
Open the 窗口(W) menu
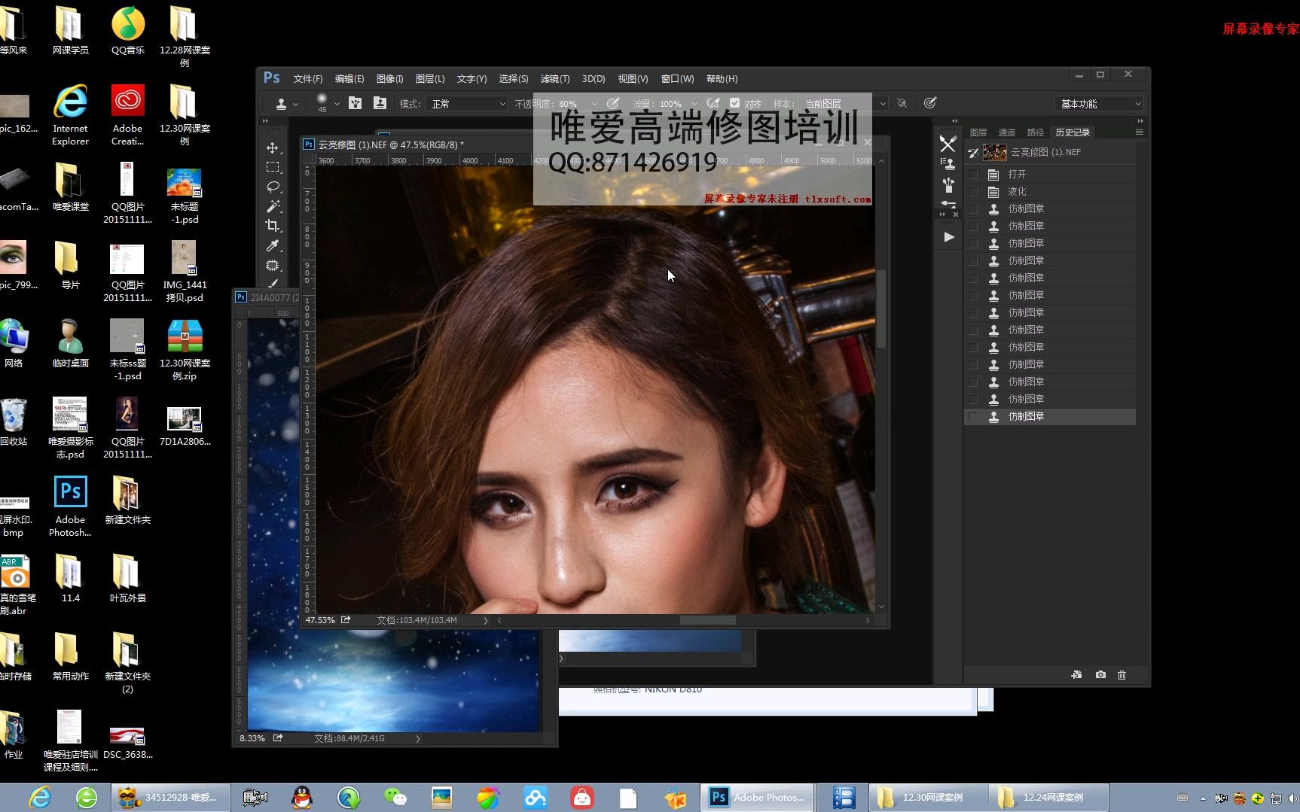[x=677, y=79]
